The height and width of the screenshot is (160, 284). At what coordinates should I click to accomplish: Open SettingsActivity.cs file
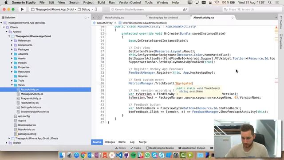[31, 107]
